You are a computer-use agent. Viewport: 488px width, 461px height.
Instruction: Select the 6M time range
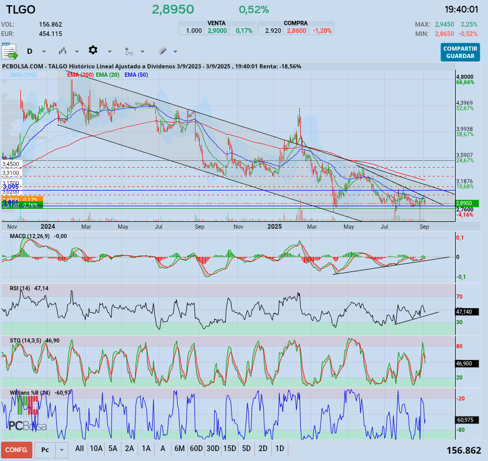(x=179, y=448)
